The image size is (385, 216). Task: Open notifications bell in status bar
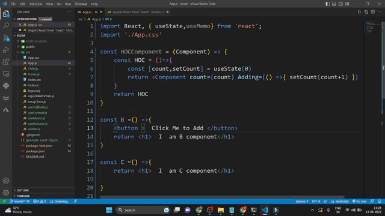coord(380,202)
